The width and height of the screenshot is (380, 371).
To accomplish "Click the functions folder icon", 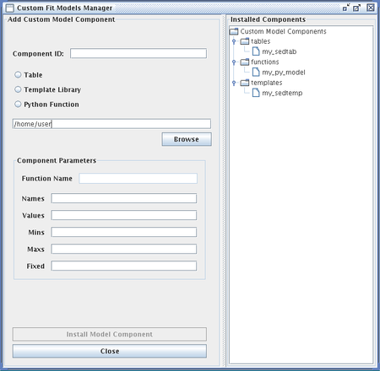I will coord(245,62).
